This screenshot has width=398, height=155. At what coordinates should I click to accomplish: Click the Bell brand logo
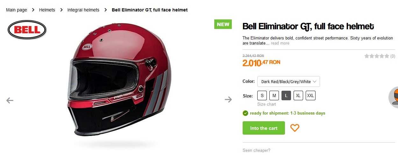point(27,30)
